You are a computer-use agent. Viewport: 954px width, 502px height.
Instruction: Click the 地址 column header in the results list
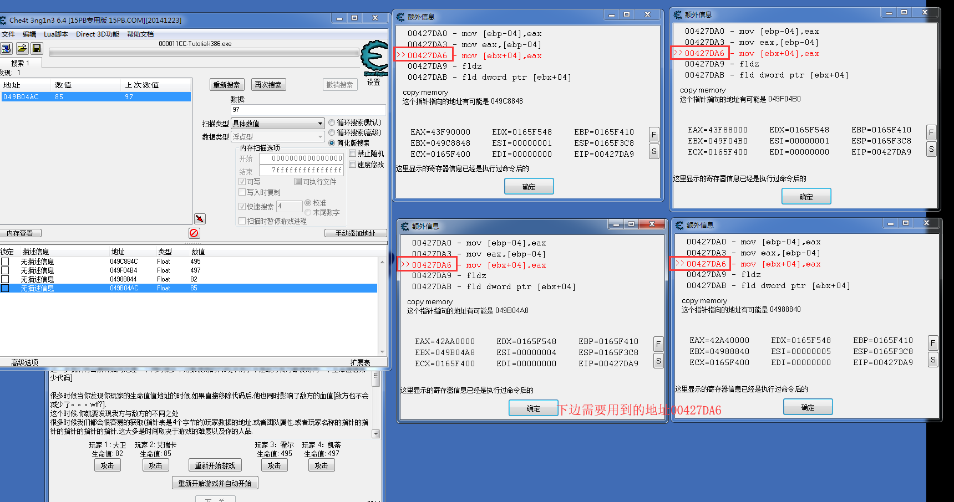[26, 85]
